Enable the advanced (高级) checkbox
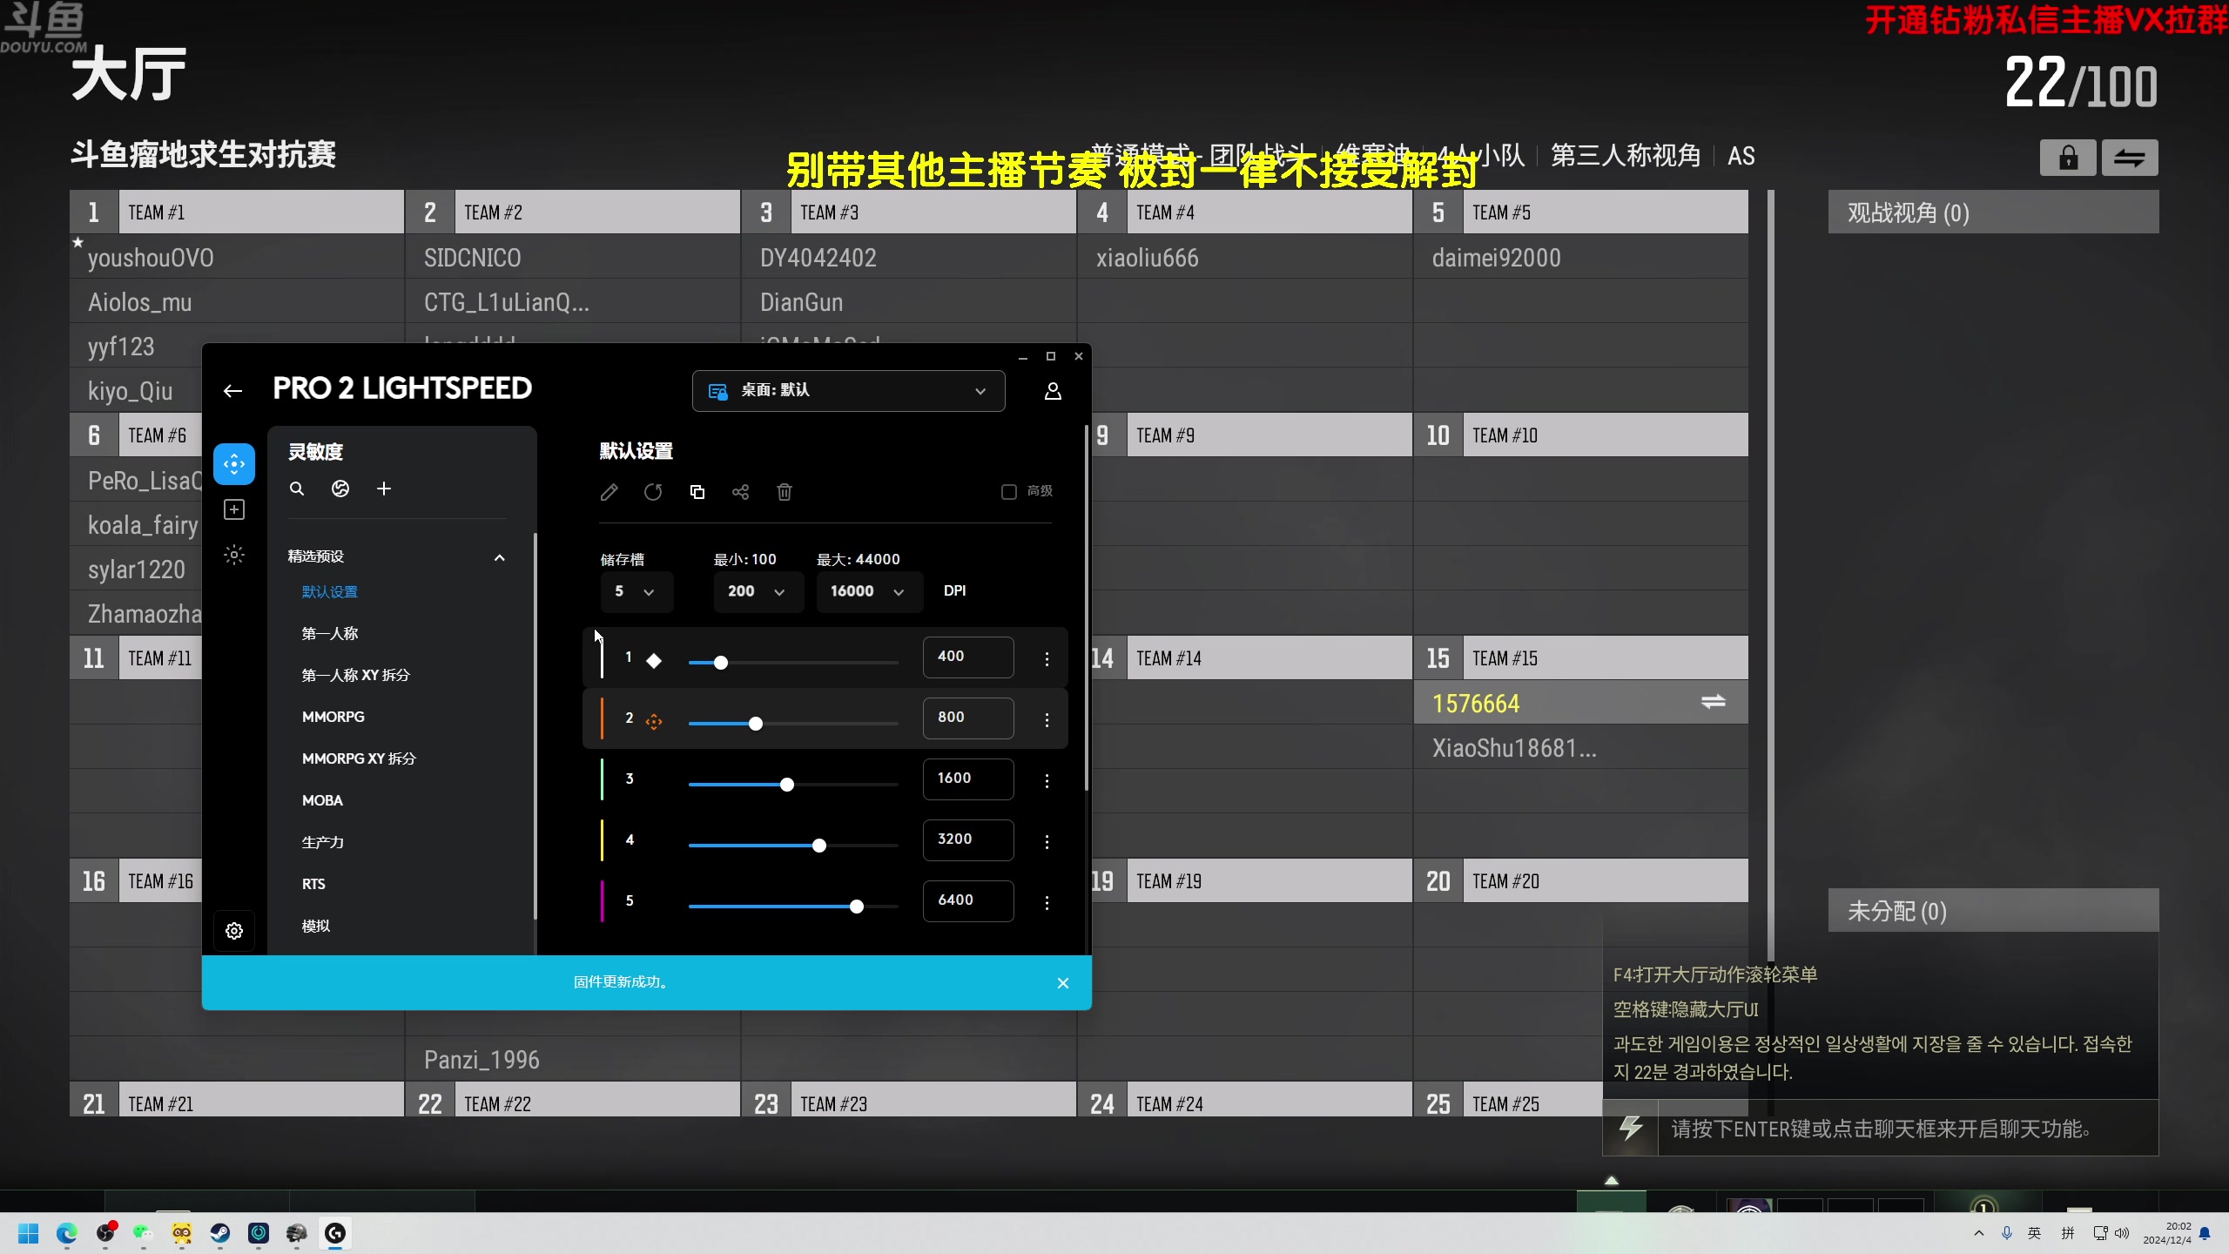Image resolution: width=2229 pixels, height=1254 pixels. pos(1009,492)
